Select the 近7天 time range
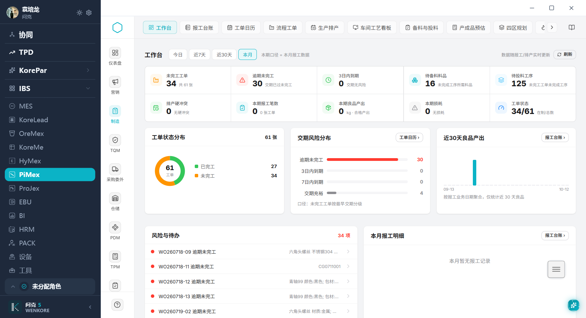This screenshot has width=586, height=318. [200, 55]
